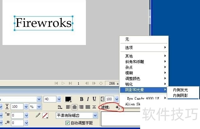Advance to the next frame
The height and width of the screenshot is (129, 200).
tap(94, 83)
